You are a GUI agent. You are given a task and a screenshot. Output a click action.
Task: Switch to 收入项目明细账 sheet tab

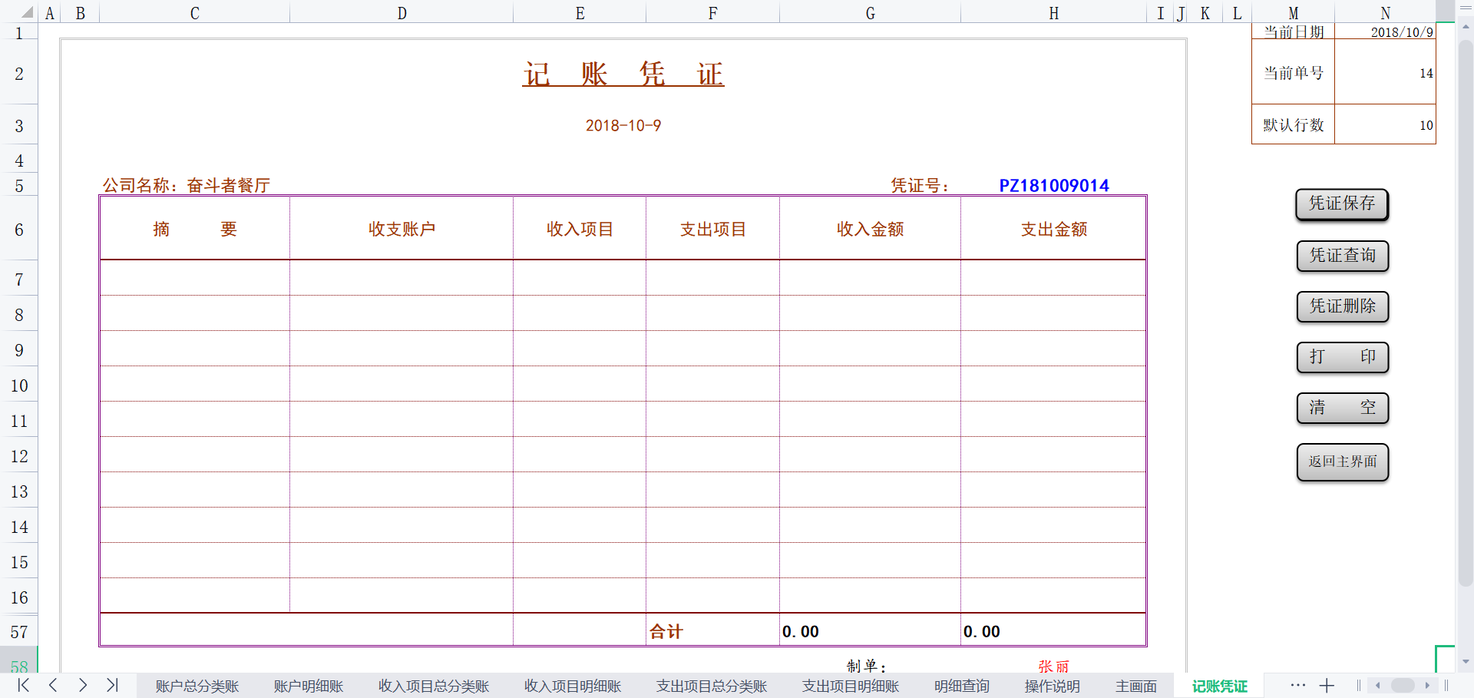(x=573, y=686)
